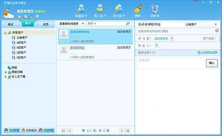Select B级客户 in the tree
This screenshot has width=222, height=136.
click(x=21, y=47)
